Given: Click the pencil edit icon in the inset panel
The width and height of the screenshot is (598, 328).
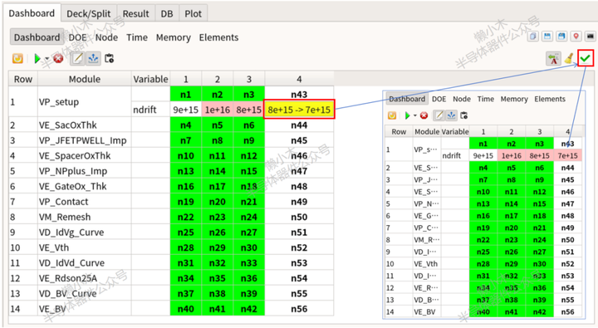Looking at the screenshot, I should point(439,115).
